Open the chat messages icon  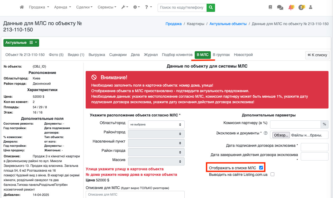click(280, 7)
